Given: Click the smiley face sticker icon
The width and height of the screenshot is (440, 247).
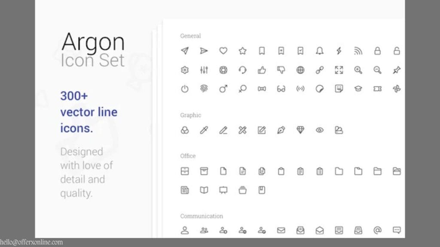Looking at the screenshot, I should (x=339, y=89).
